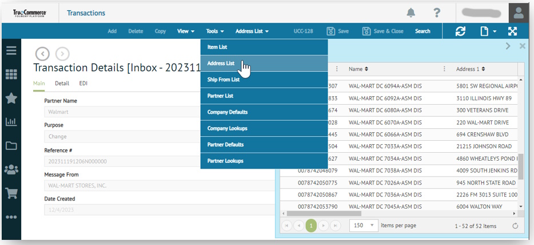Click the Reference # input field
Screen dimensions: 534x245
click(153, 161)
